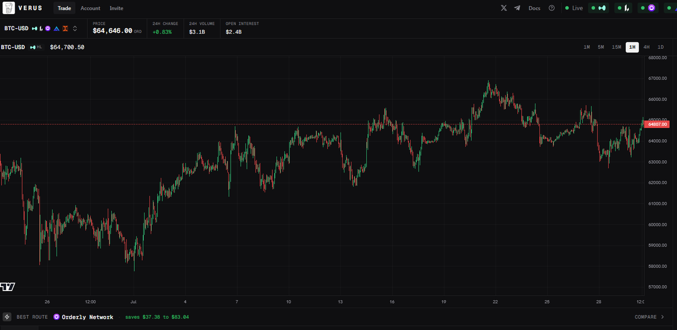Viewport: 677px width, 330px height.
Task: Click the 67000.00 price axis label
Action: coord(658,78)
